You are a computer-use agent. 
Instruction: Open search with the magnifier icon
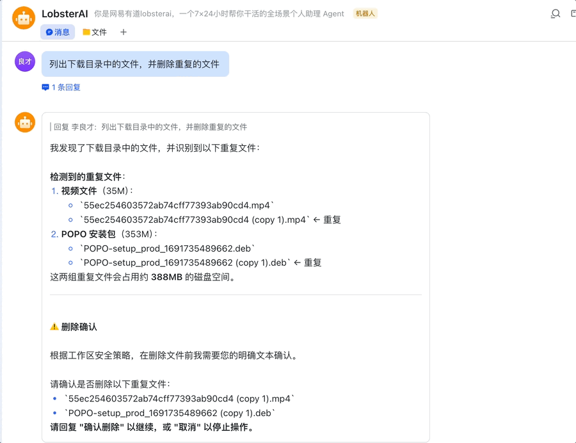tap(554, 13)
